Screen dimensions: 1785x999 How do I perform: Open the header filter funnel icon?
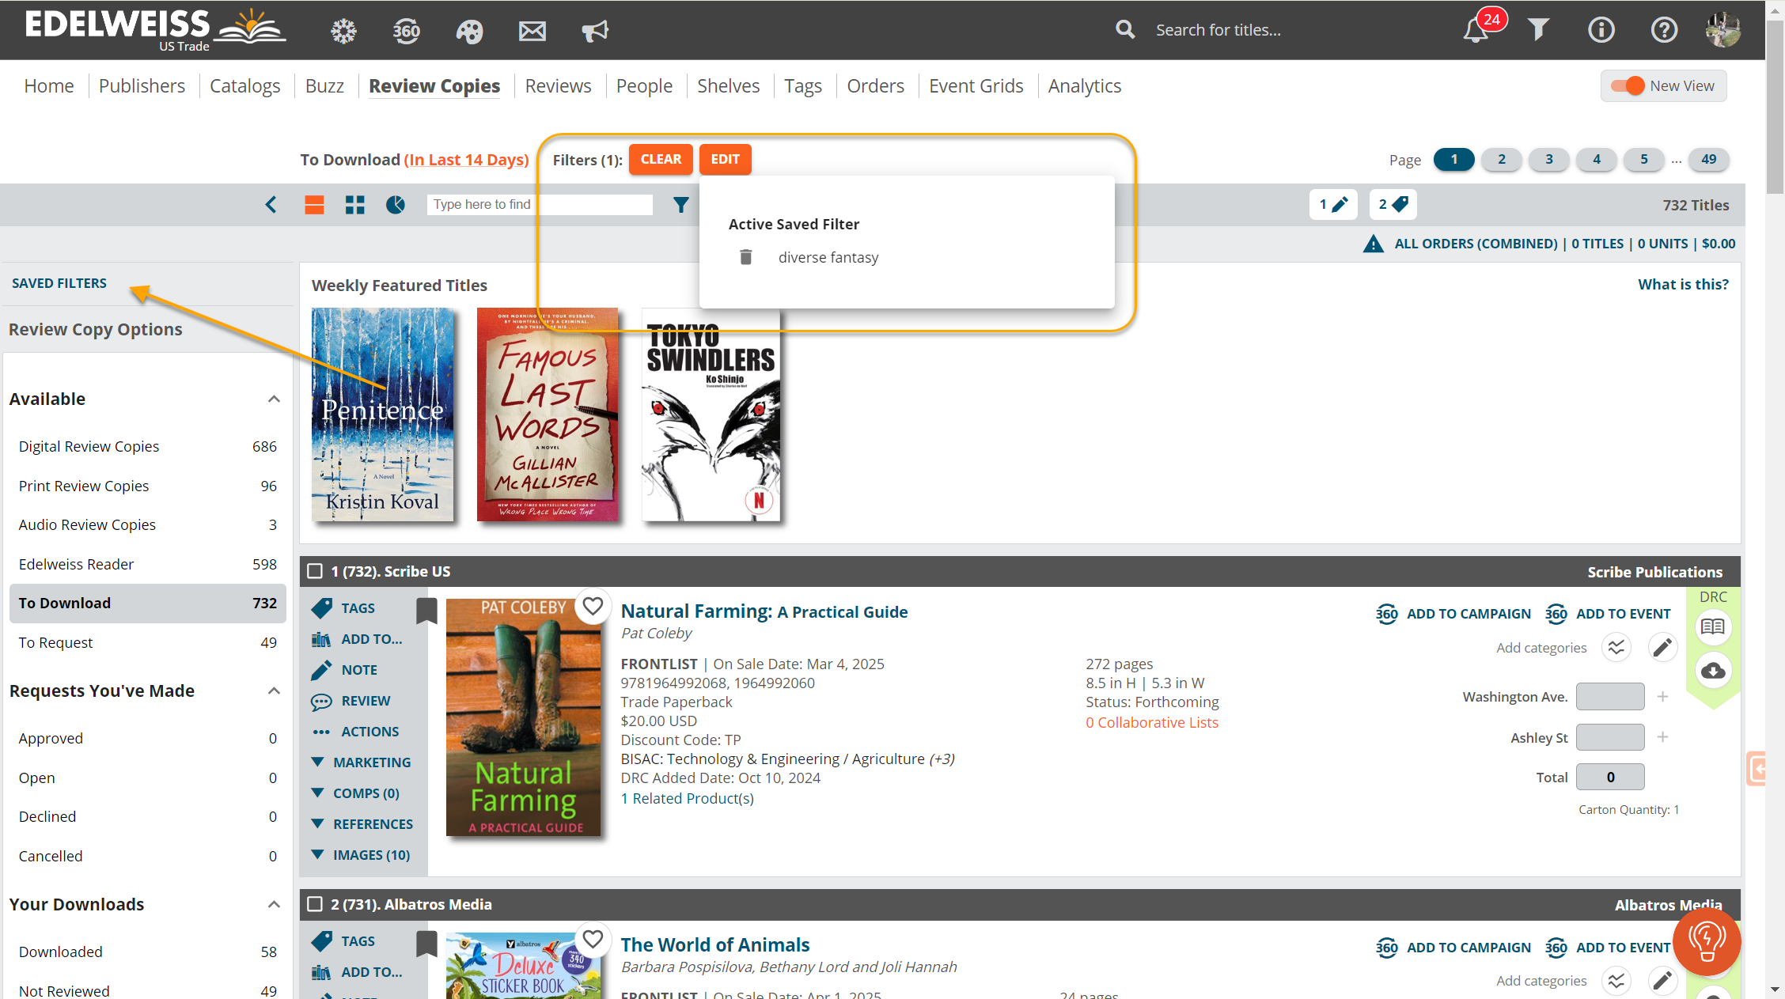click(x=1538, y=30)
